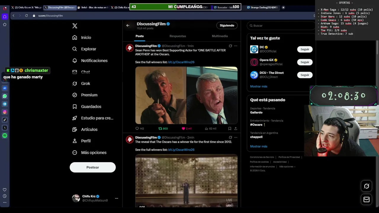379x213 pixels.
Task: Follow DCU - The Direct with Seguir
Action: pos(305,75)
